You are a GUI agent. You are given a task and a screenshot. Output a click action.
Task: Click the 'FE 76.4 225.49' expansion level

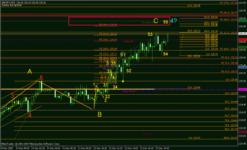[229, 63]
